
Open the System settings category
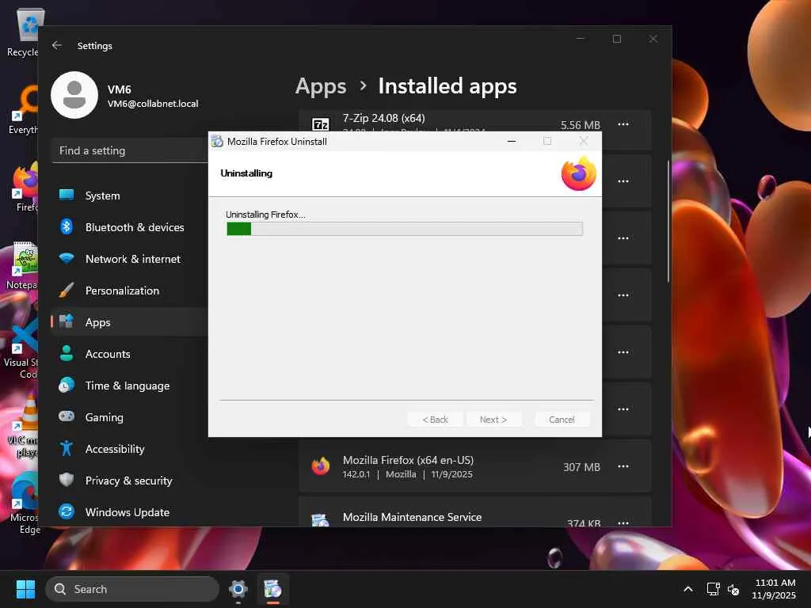[x=129, y=196]
